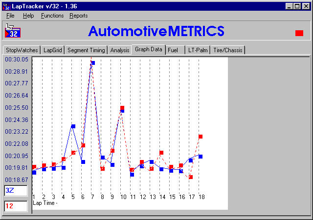The image size is (313, 220).
Task: Click the red data point at lap 10
Action: [x=122, y=108]
